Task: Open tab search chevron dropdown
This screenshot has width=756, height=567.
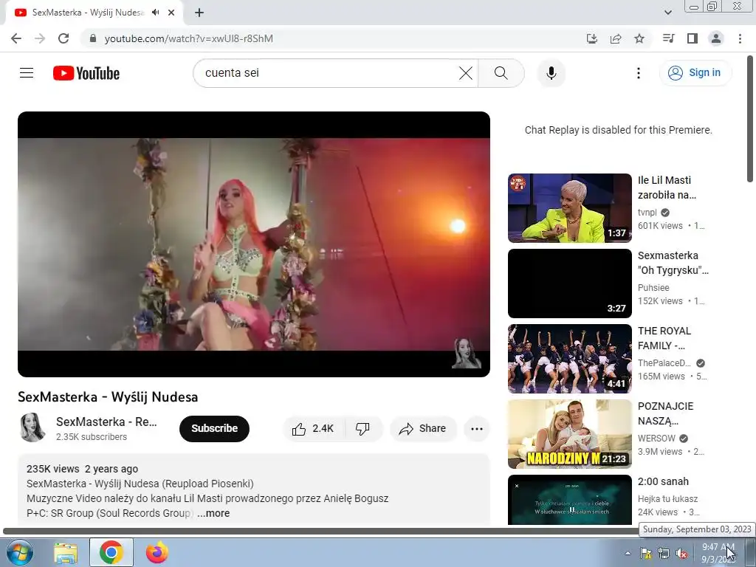Action: click(667, 13)
